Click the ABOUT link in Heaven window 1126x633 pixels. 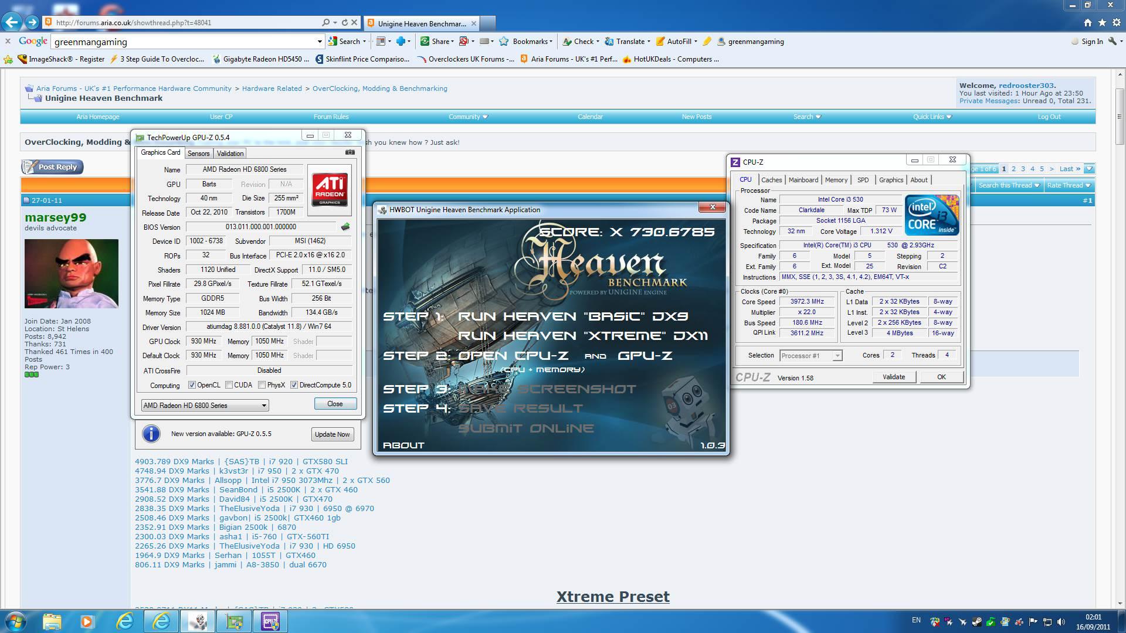click(403, 445)
